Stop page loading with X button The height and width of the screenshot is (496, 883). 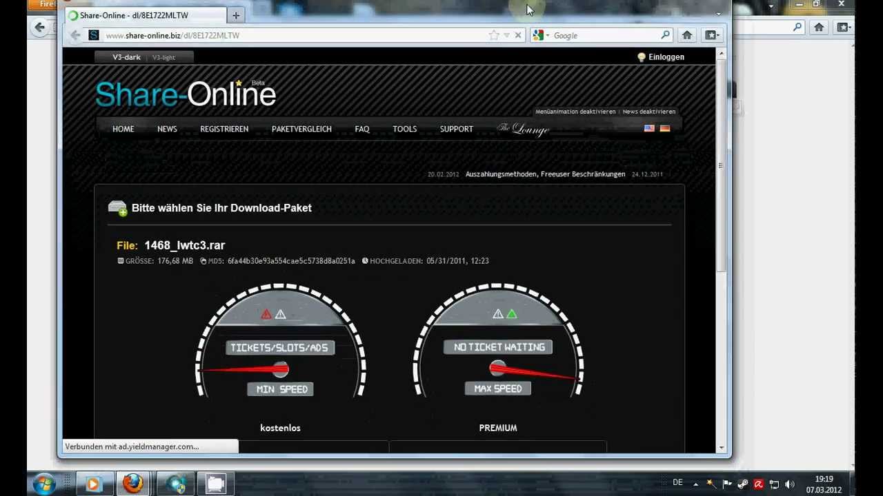[x=518, y=35]
